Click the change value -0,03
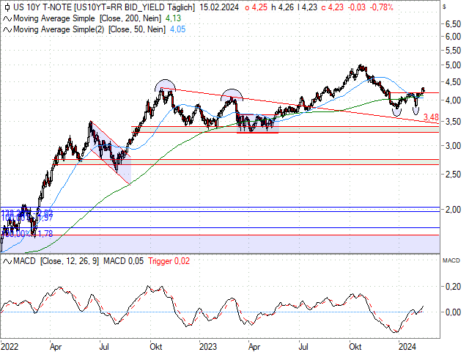The width and height of the screenshot is (469, 352). tap(357, 7)
